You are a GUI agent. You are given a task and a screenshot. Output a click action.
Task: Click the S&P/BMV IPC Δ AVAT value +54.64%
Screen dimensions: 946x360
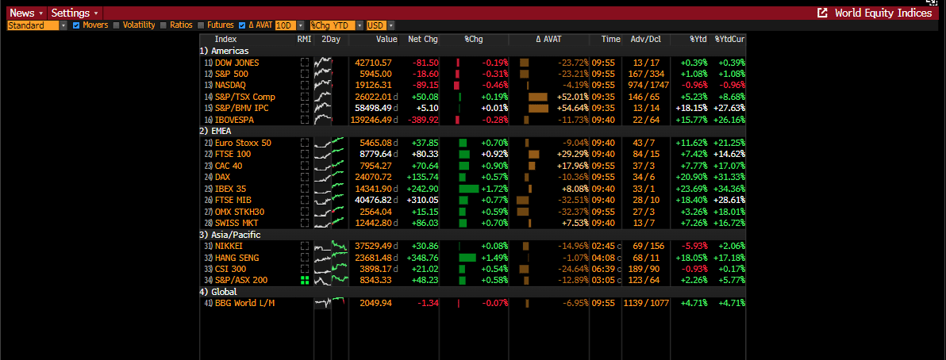pos(573,108)
